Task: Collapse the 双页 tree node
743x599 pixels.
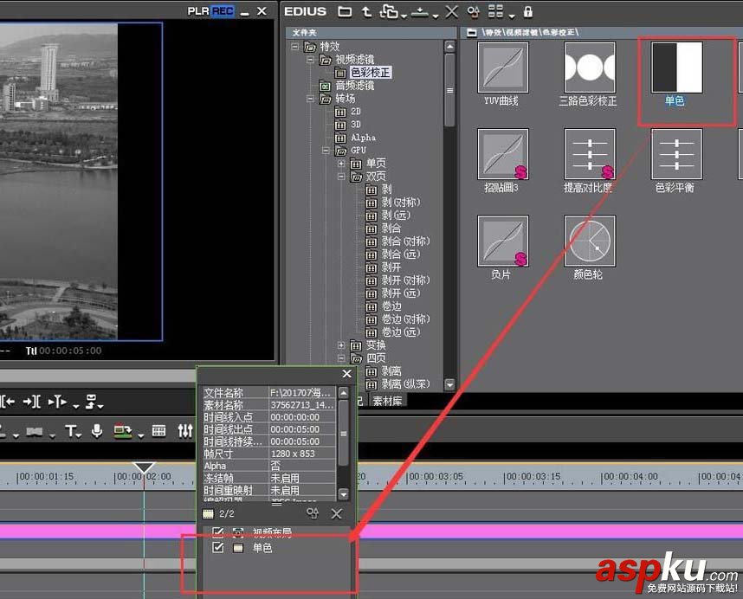Action: pos(340,176)
